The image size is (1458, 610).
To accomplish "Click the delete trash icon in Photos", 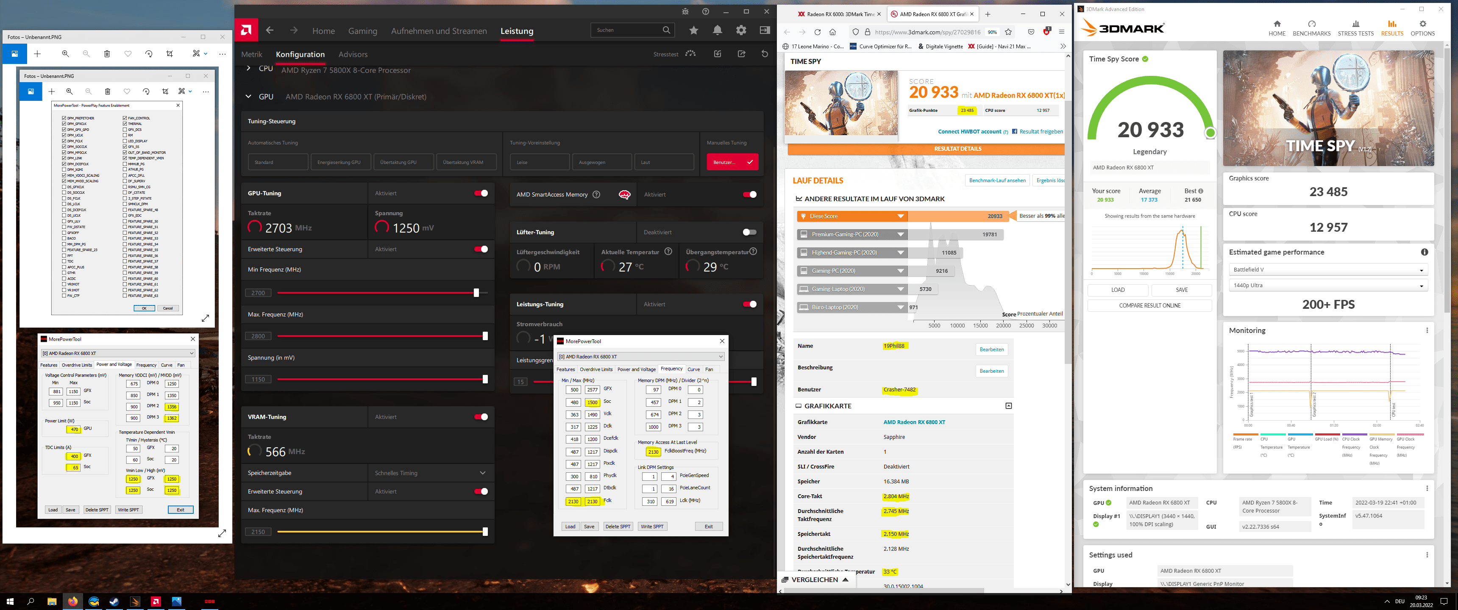I will (107, 54).
